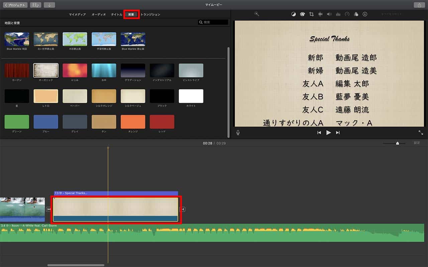
Task: Select the beige background clip in timeline
Action: (116, 210)
